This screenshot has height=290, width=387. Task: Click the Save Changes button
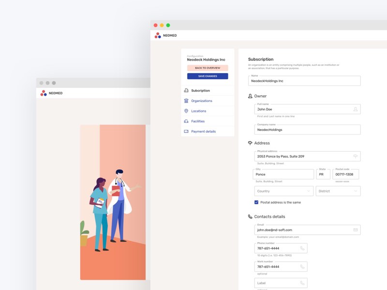(208, 76)
